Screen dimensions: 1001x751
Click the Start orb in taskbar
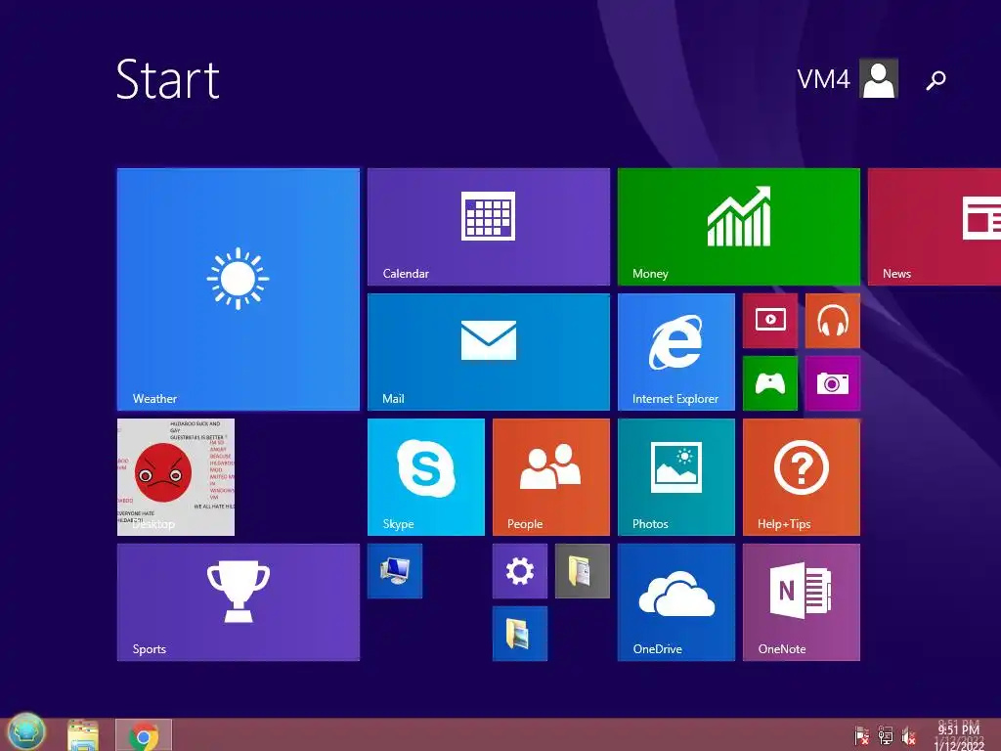[x=26, y=731]
